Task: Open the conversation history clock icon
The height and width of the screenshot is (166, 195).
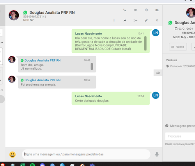Action: (146, 10)
